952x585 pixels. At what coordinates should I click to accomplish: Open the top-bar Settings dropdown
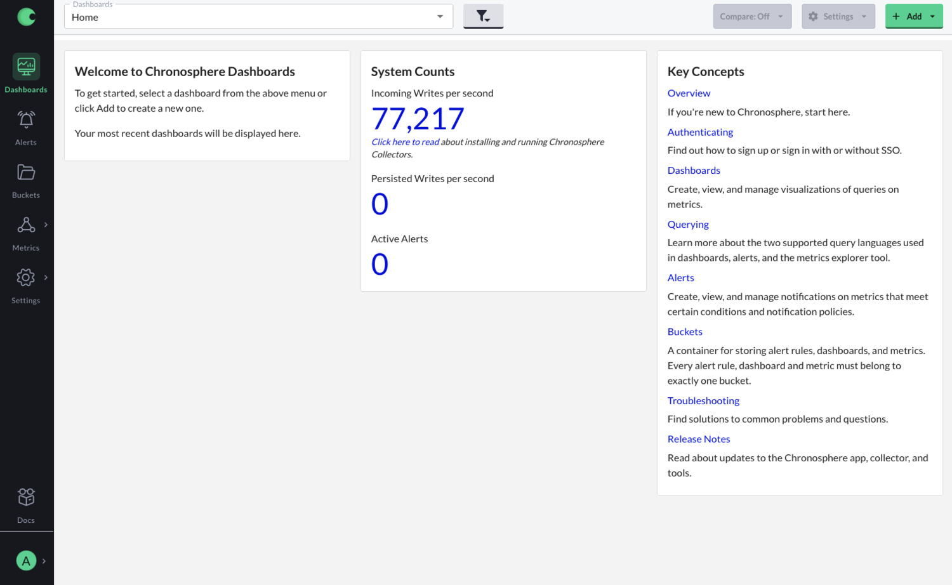click(x=838, y=16)
